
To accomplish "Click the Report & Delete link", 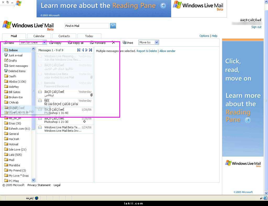I will pos(147,51).
